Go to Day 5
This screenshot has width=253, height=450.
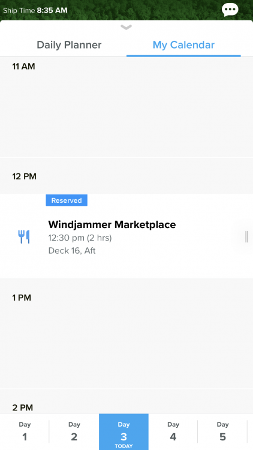[222, 432]
